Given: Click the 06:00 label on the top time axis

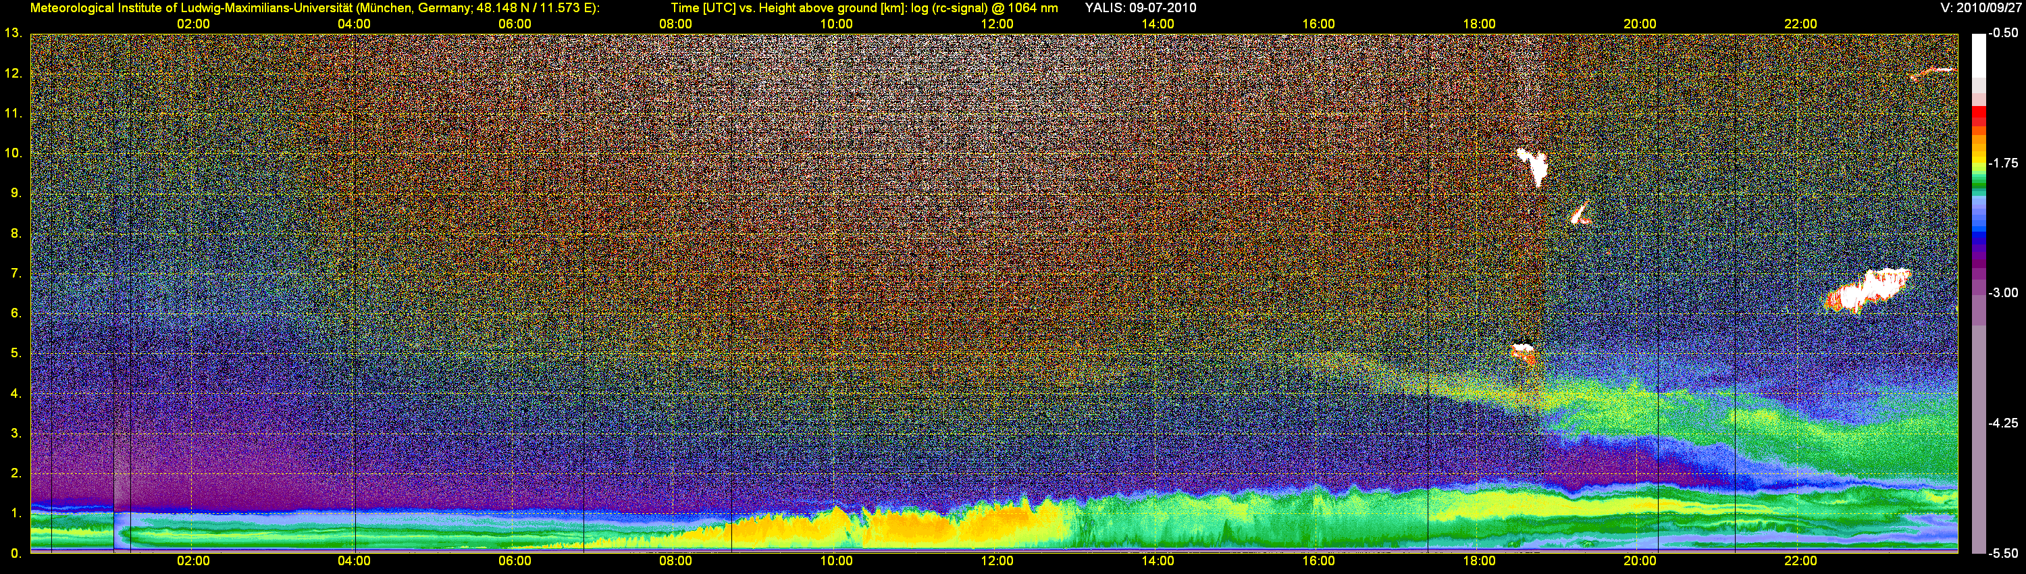Looking at the screenshot, I should [515, 24].
